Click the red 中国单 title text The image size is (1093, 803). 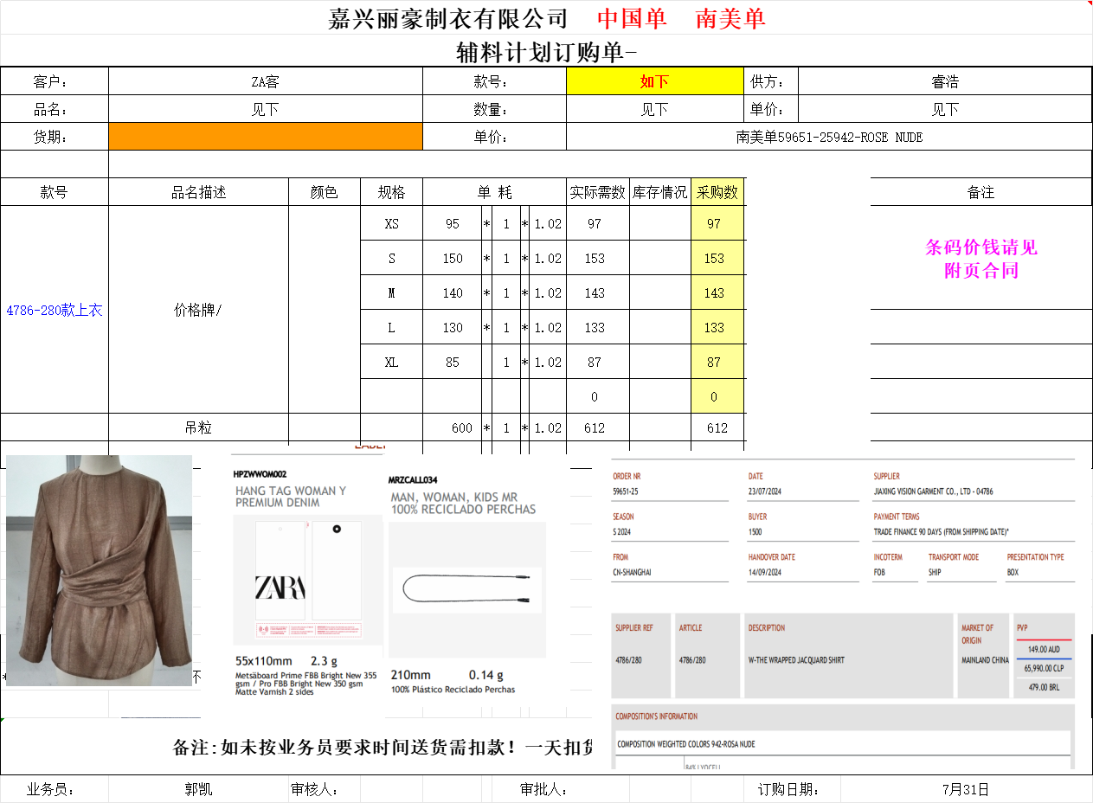click(x=632, y=18)
